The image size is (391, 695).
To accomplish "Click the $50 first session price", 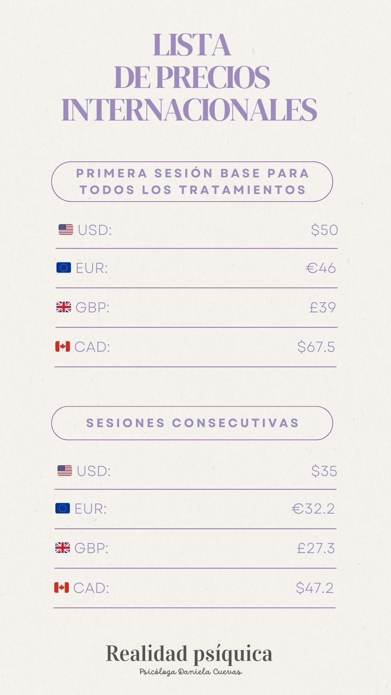I will pos(324,230).
